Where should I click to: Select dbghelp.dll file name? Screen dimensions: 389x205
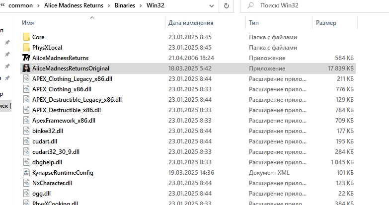(47, 162)
